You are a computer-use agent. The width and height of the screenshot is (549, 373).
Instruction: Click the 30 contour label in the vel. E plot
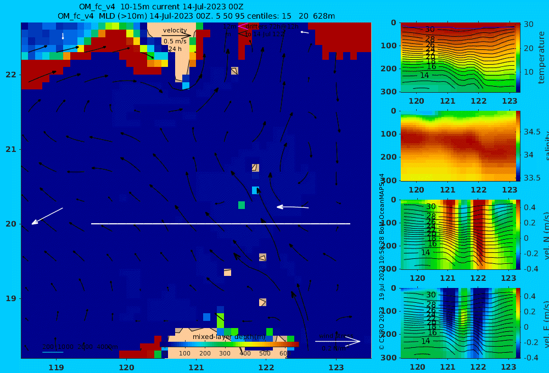430,295
